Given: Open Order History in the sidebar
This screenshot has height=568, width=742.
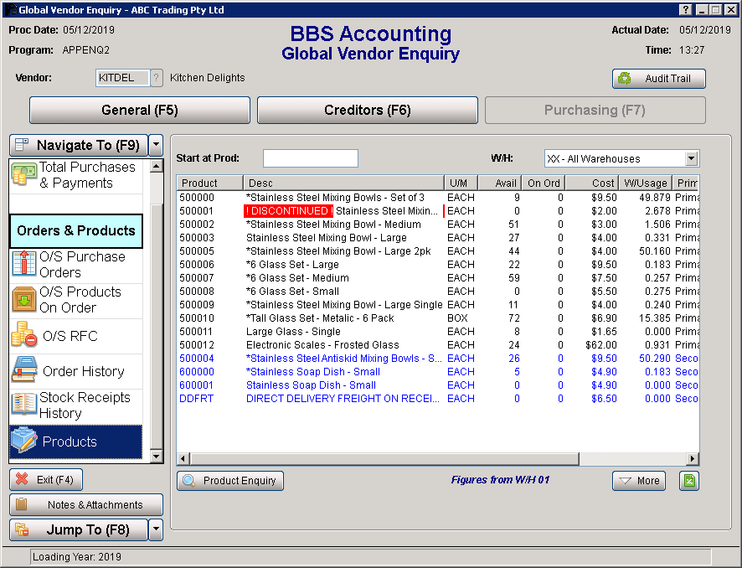Looking at the screenshot, I should click(76, 371).
